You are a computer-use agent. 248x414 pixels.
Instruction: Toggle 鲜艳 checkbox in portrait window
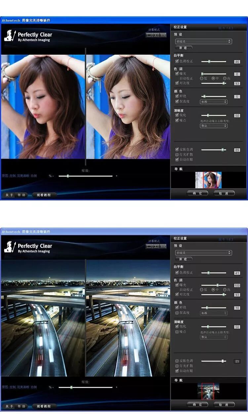(177, 96)
